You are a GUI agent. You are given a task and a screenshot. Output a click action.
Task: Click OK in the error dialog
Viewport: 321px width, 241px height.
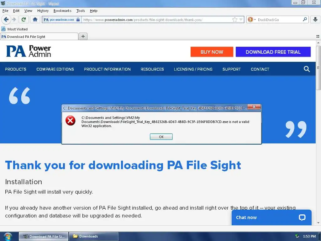point(161,137)
